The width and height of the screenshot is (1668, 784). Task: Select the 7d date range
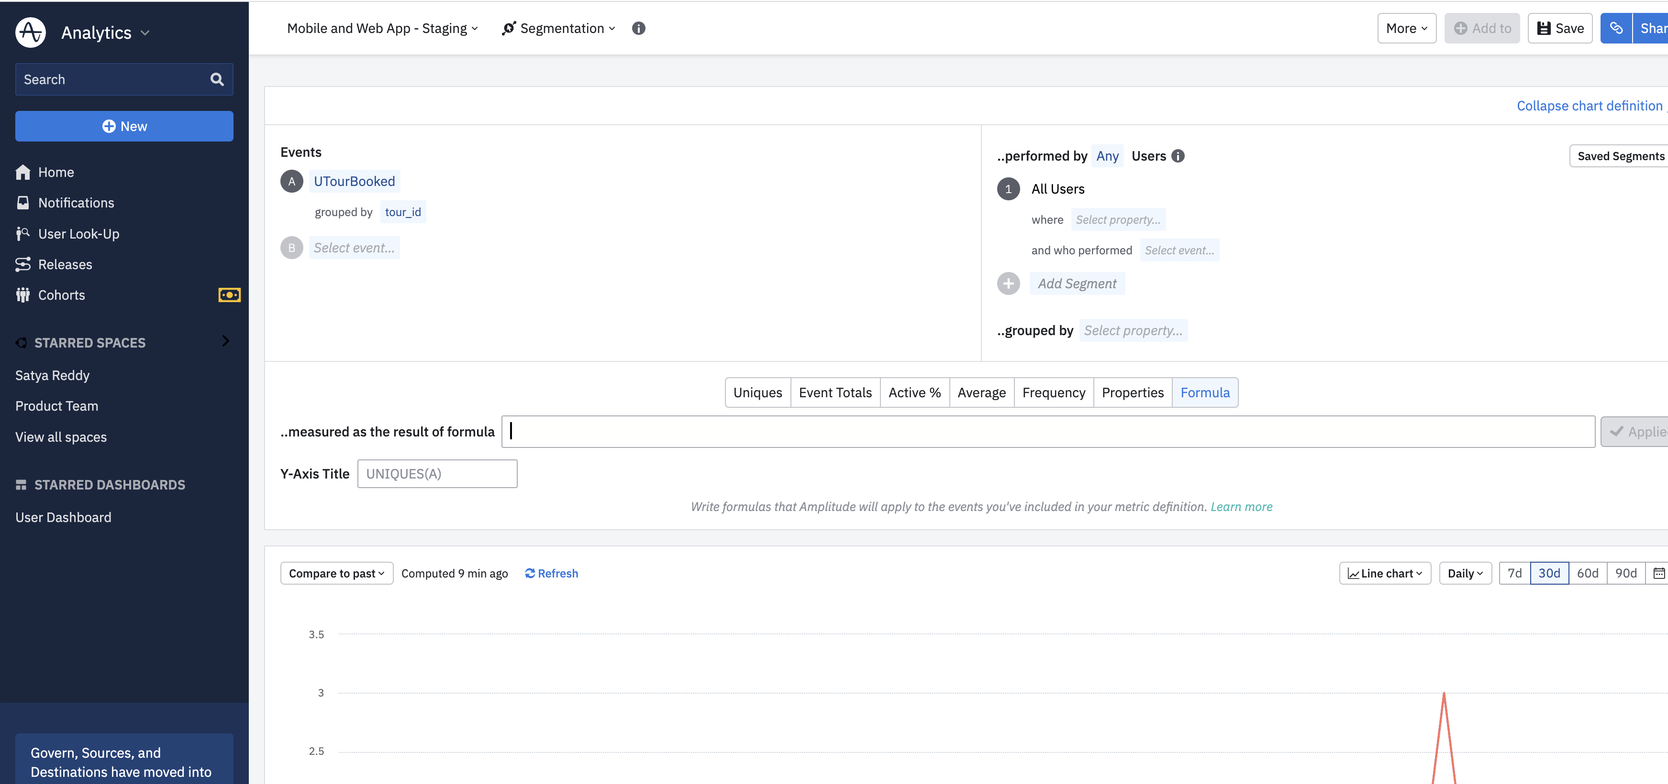pyautogui.click(x=1514, y=573)
